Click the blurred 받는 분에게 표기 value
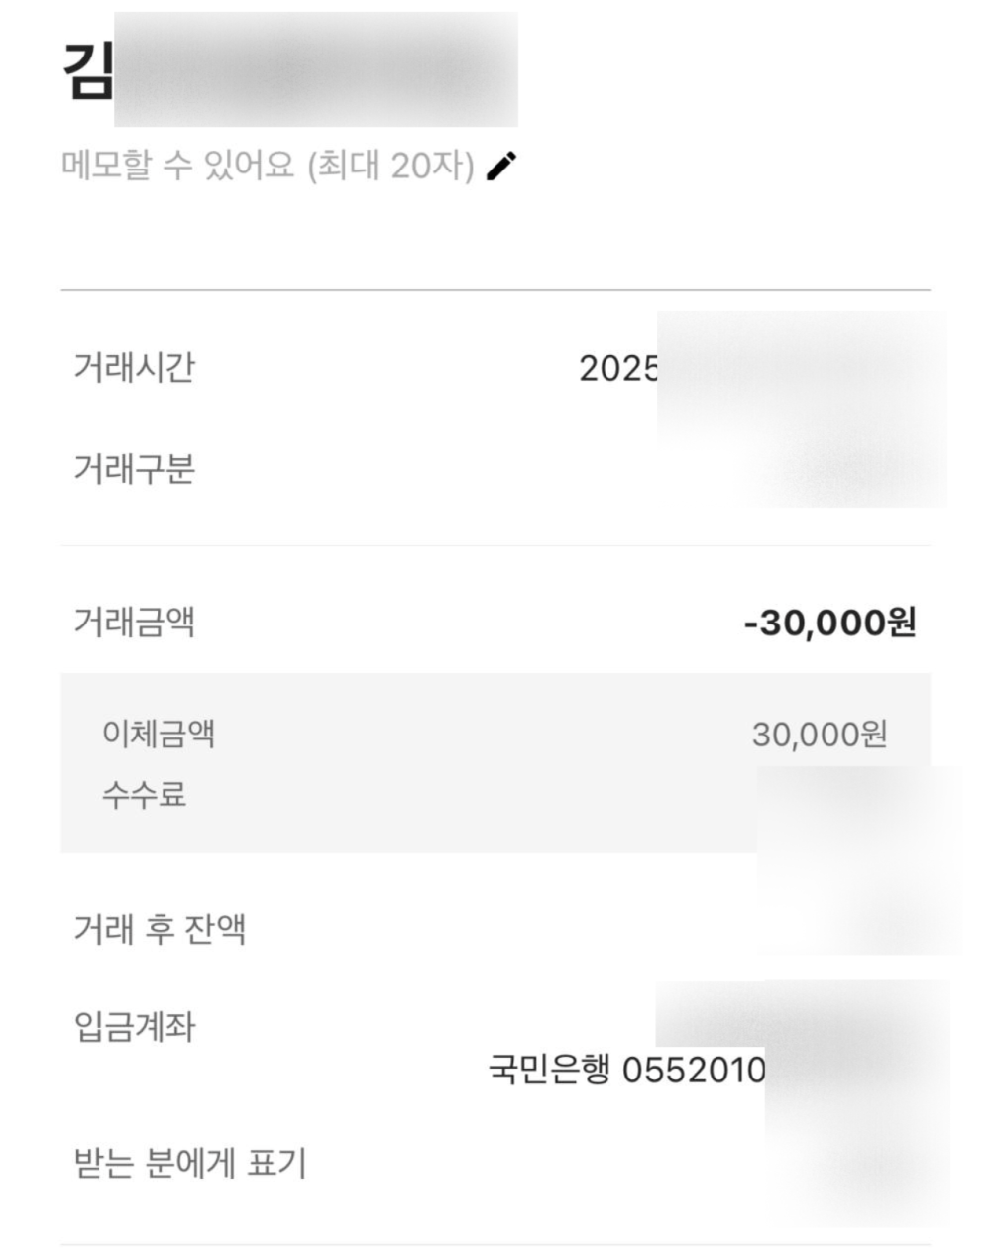991x1248 pixels. pos(857,1162)
